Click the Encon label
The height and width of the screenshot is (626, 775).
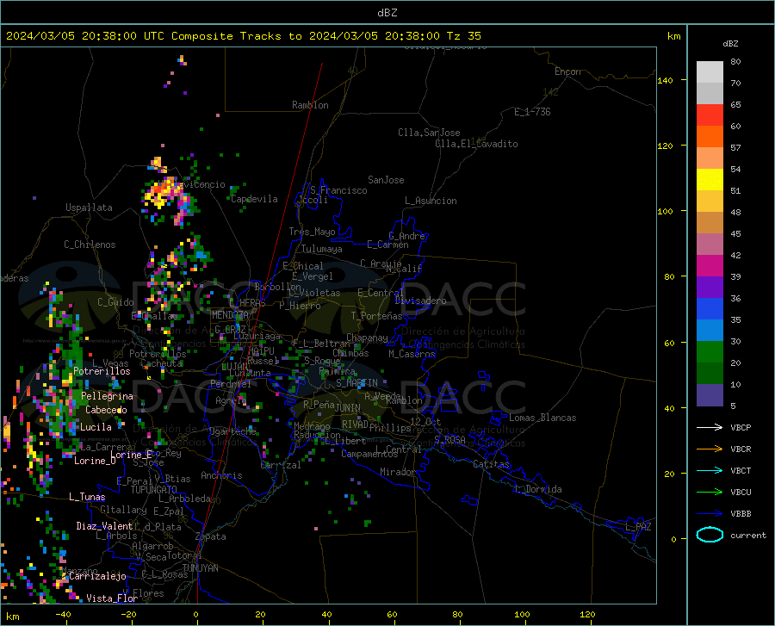click(567, 71)
